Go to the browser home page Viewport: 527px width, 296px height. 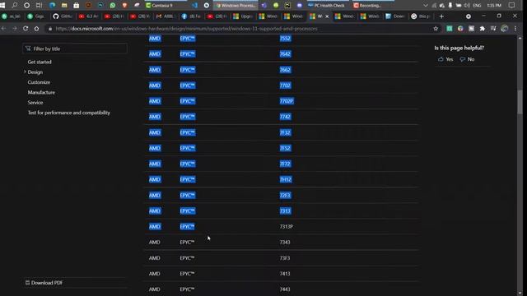click(36, 29)
